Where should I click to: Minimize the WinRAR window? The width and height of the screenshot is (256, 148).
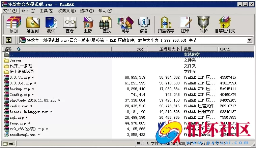(240, 4)
